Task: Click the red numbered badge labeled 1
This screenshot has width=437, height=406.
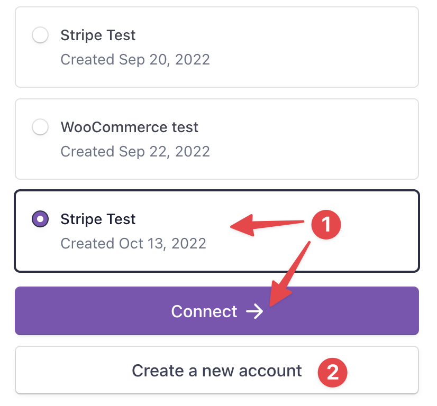Action: (326, 224)
